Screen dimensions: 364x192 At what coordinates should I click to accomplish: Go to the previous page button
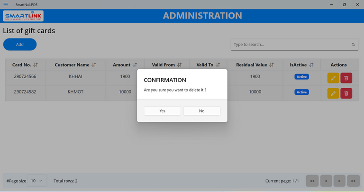coord(326,181)
